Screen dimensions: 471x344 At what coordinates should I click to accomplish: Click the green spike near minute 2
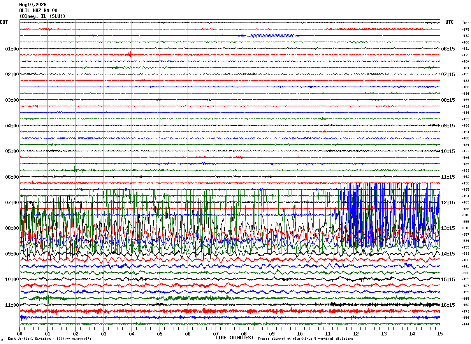tap(76, 169)
